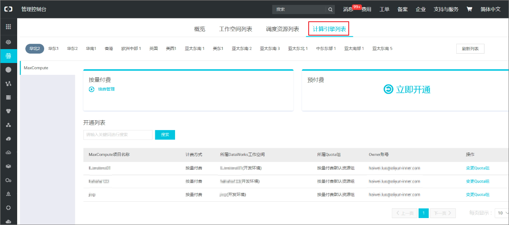Choose the 香港 region
The image size is (509, 225).
point(109,49)
